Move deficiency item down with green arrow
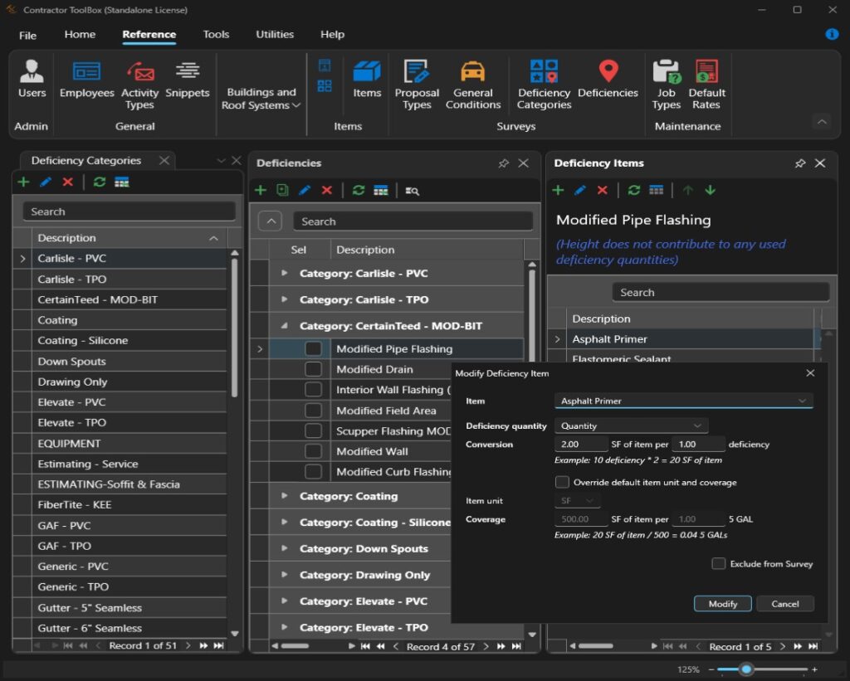The height and width of the screenshot is (681, 850). [710, 190]
